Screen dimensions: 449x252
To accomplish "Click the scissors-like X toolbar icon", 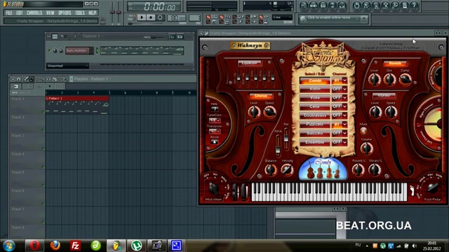I will coord(386,6).
